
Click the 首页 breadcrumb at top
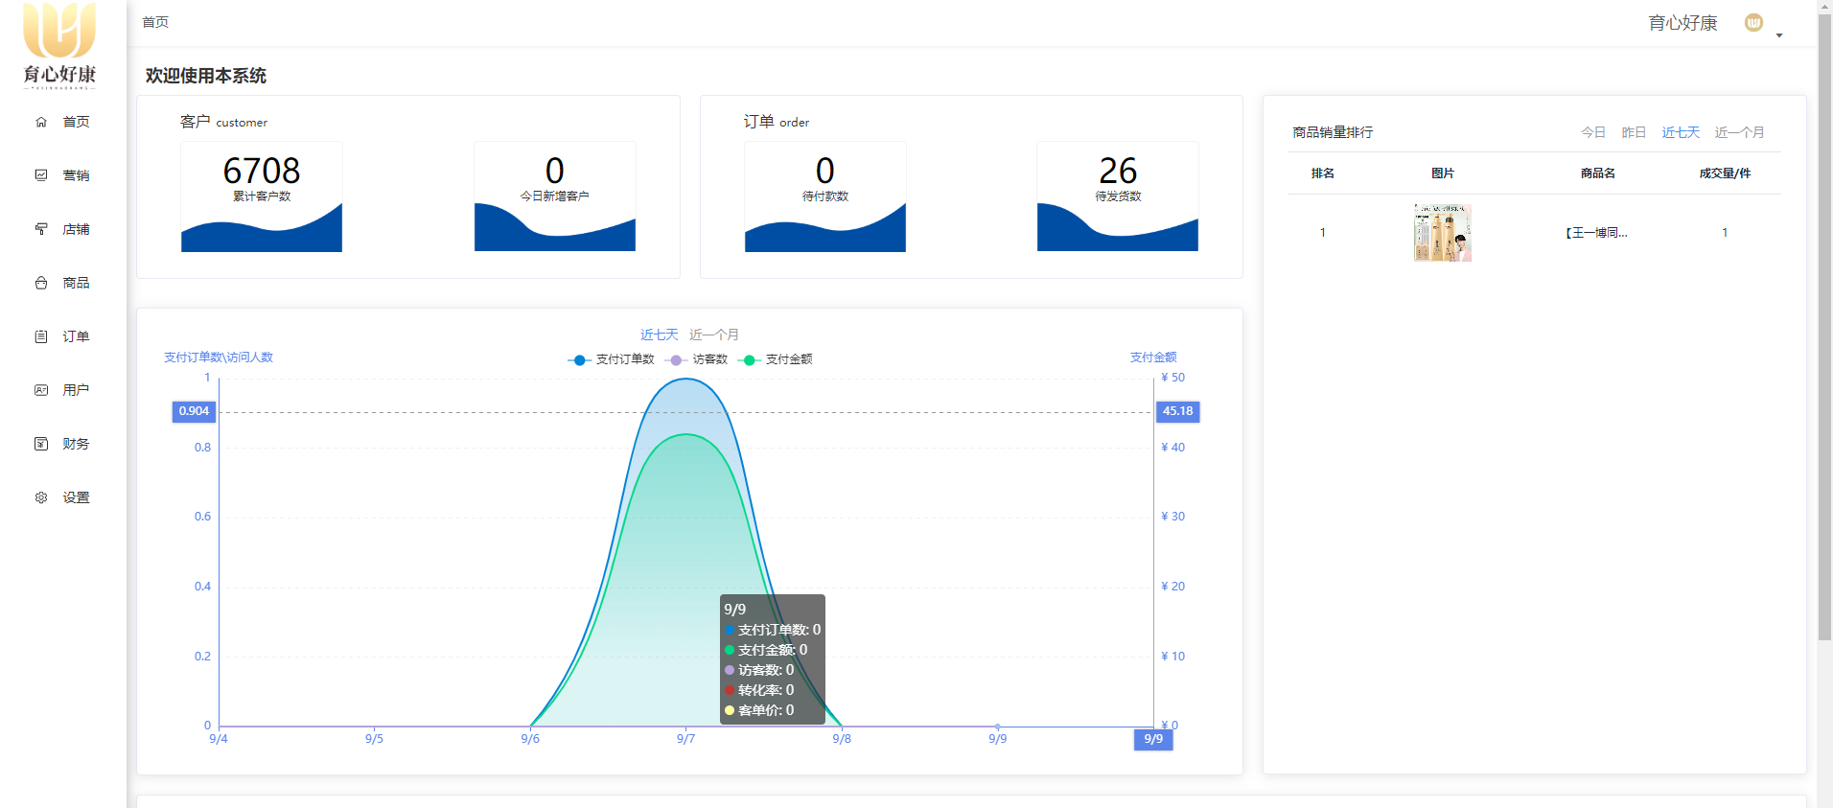click(155, 22)
